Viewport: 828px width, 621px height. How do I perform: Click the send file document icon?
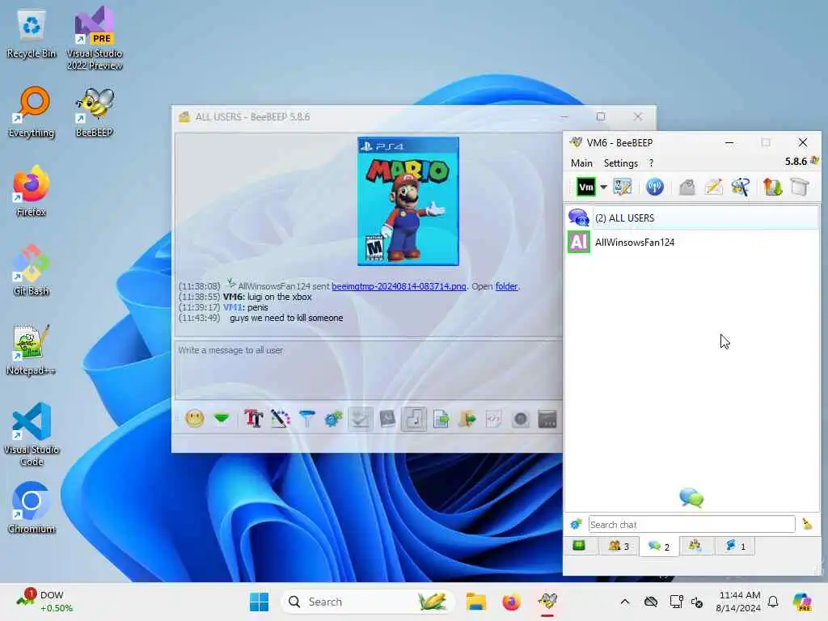(441, 420)
